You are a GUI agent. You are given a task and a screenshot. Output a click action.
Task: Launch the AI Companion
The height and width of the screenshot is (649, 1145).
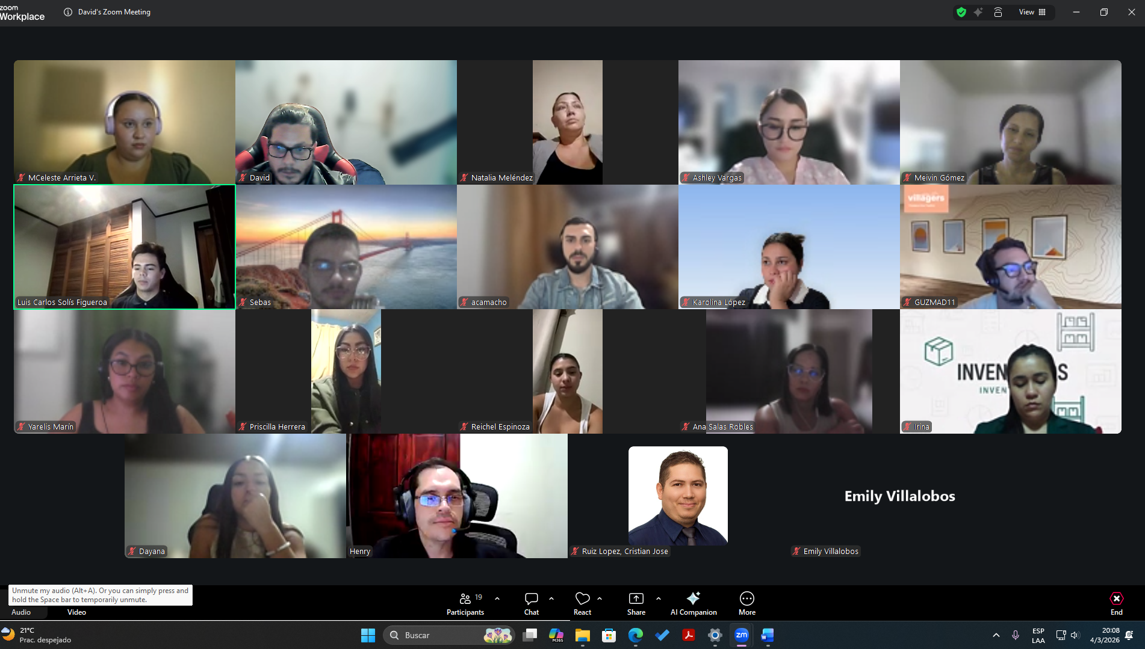point(694,603)
